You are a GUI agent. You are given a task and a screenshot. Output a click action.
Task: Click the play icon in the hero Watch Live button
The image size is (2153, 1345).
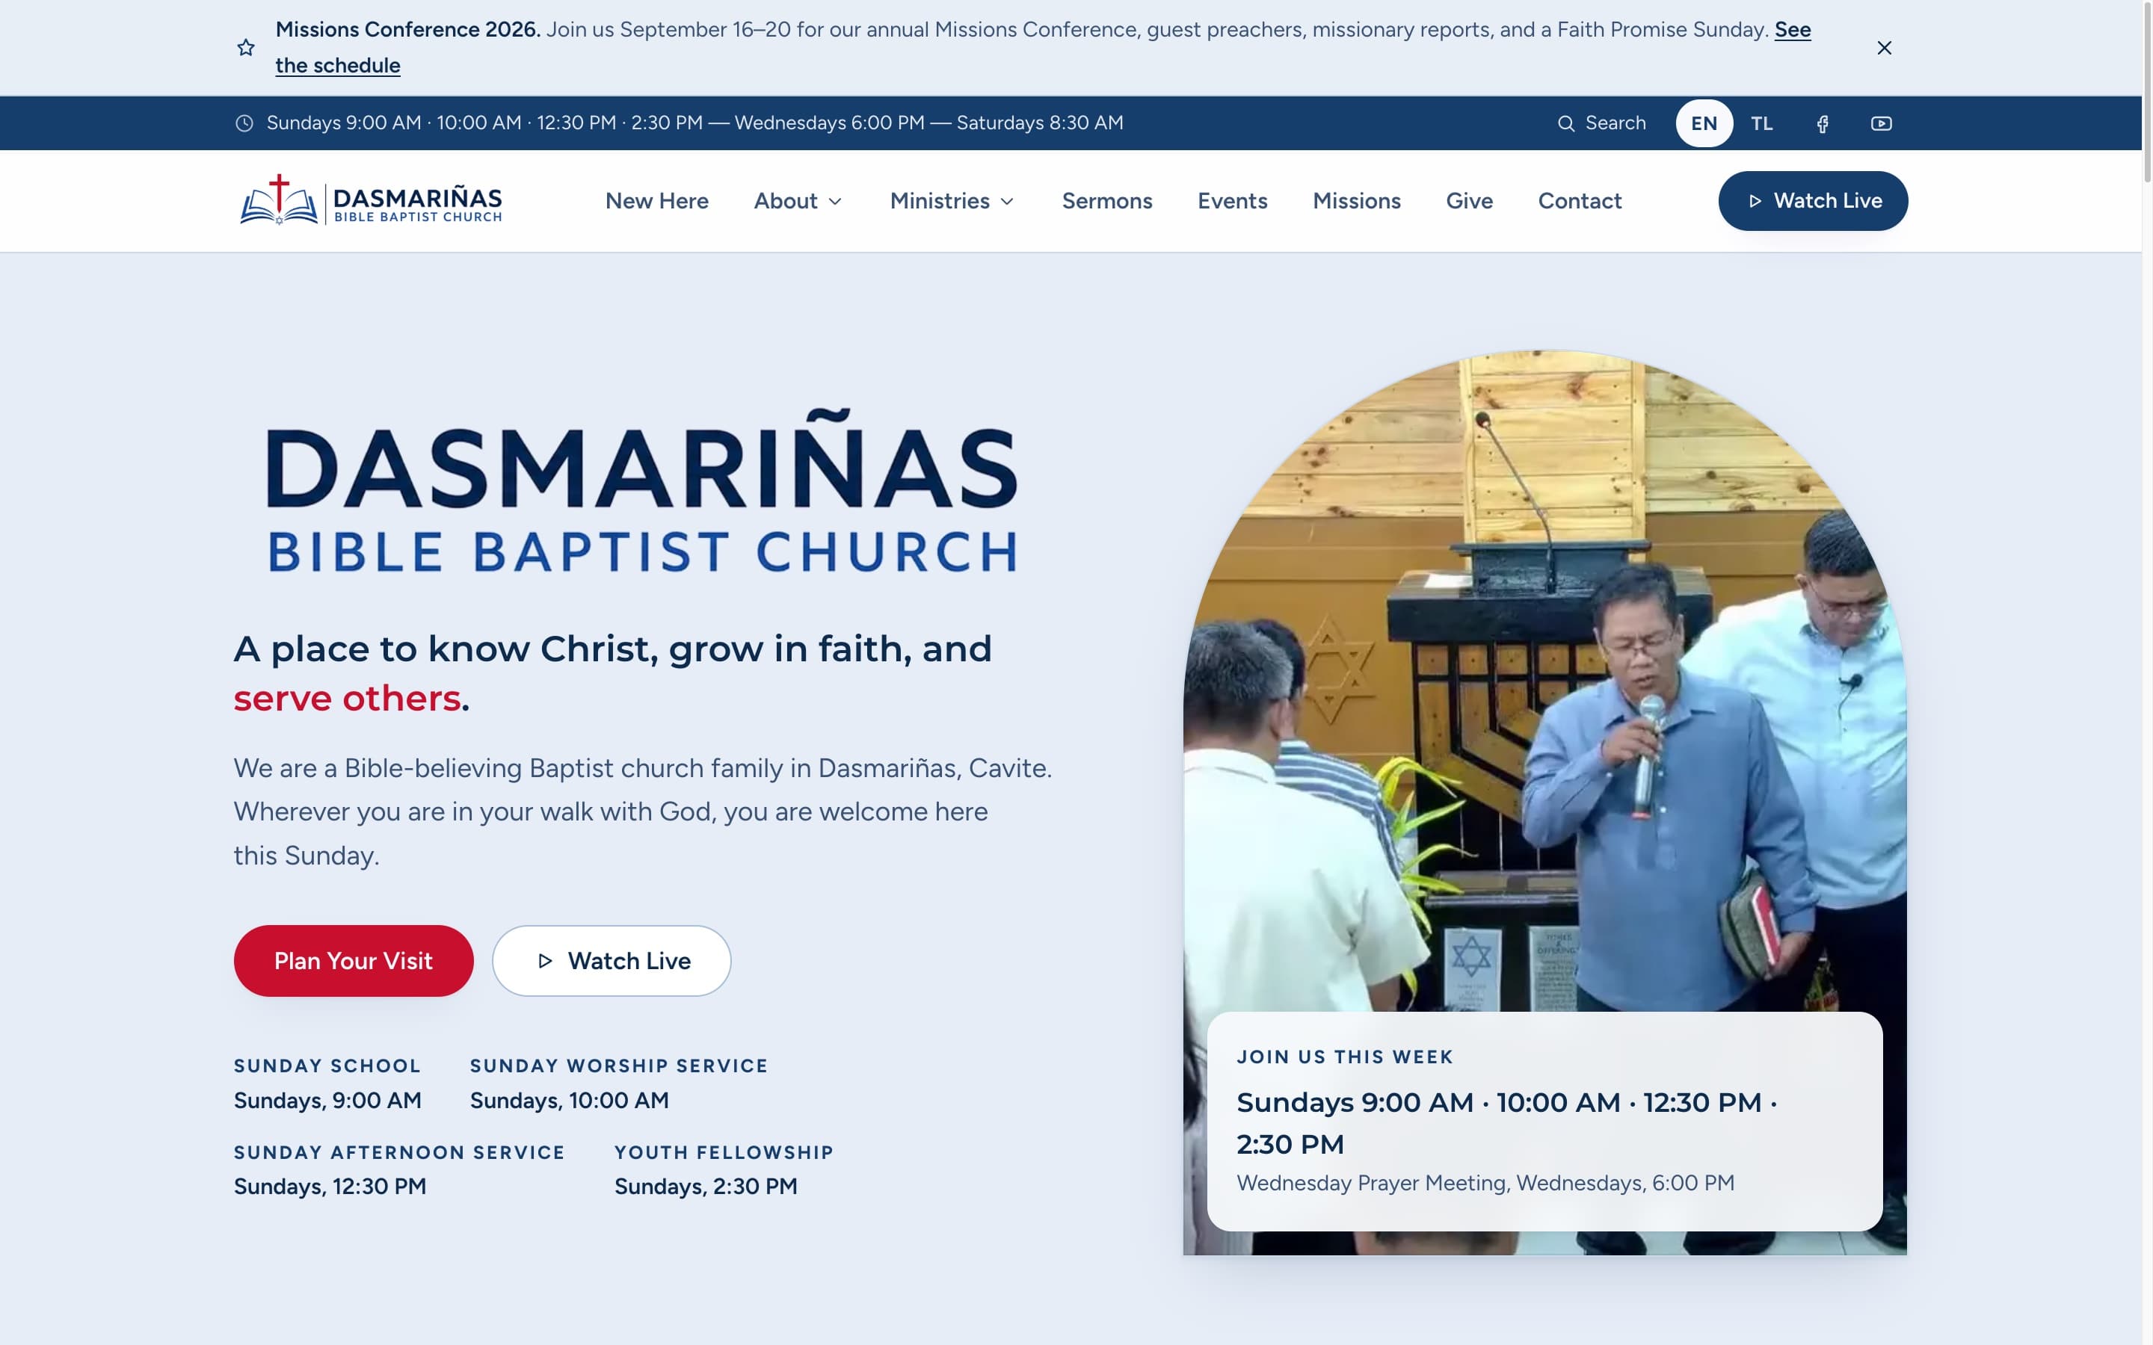pyautogui.click(x=546, y=961)
